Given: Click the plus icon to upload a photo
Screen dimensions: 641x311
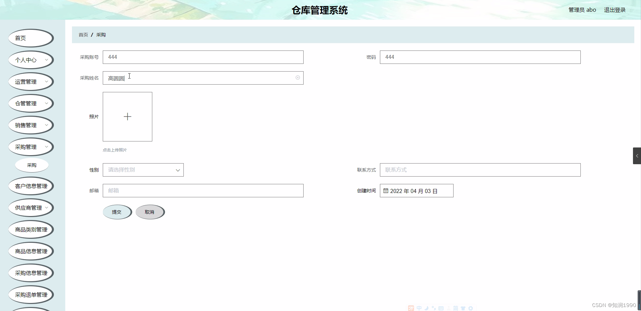Looking at the screenshot, I should [x=128, y=117].
